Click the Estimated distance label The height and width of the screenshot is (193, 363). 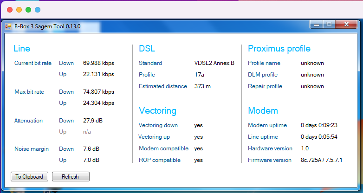163,86
